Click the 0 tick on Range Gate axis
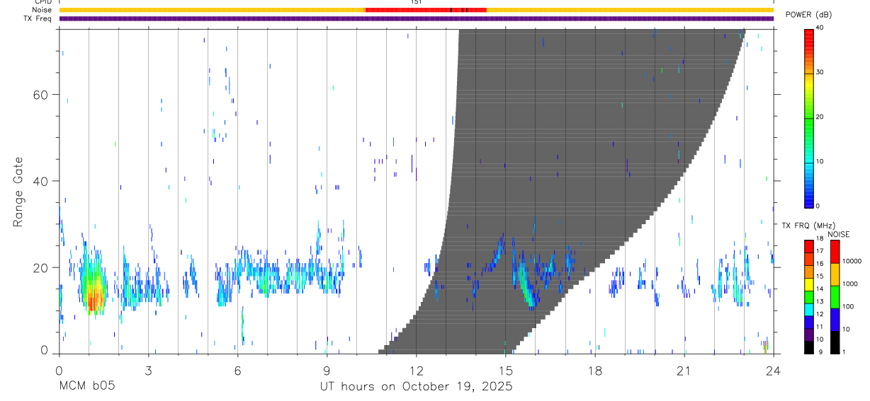The height and width of the screenshot is (401, 870). (x=44, y=350)
